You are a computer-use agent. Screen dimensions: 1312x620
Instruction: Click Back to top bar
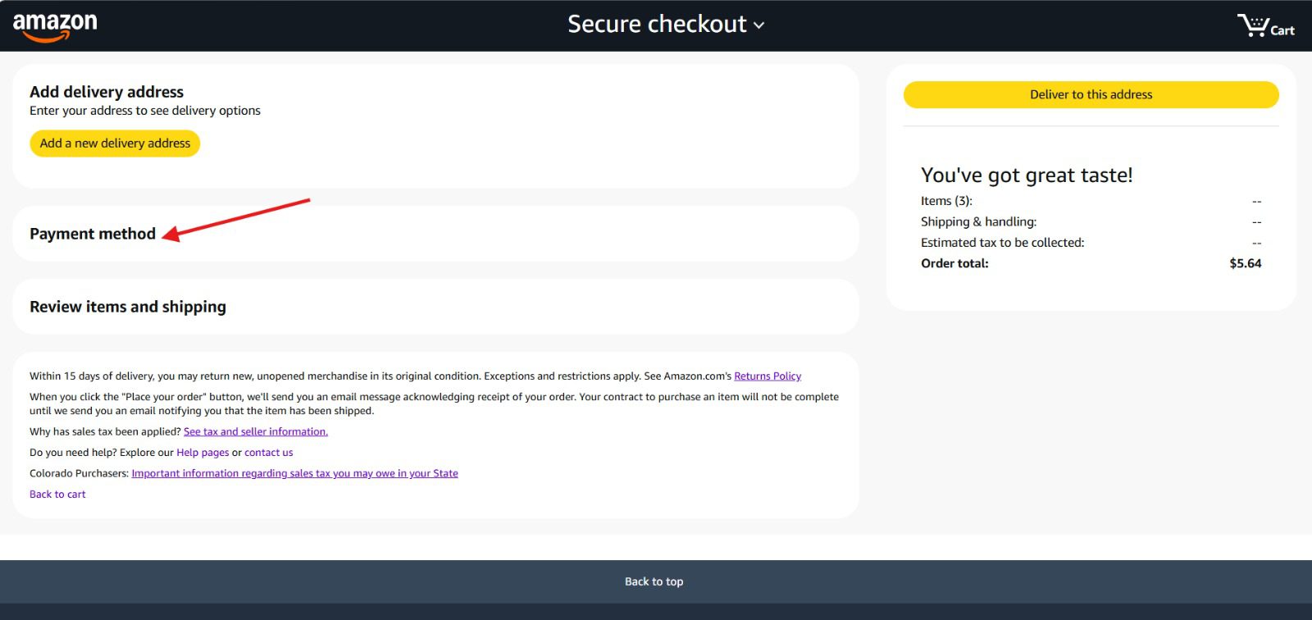pos(656,581)
